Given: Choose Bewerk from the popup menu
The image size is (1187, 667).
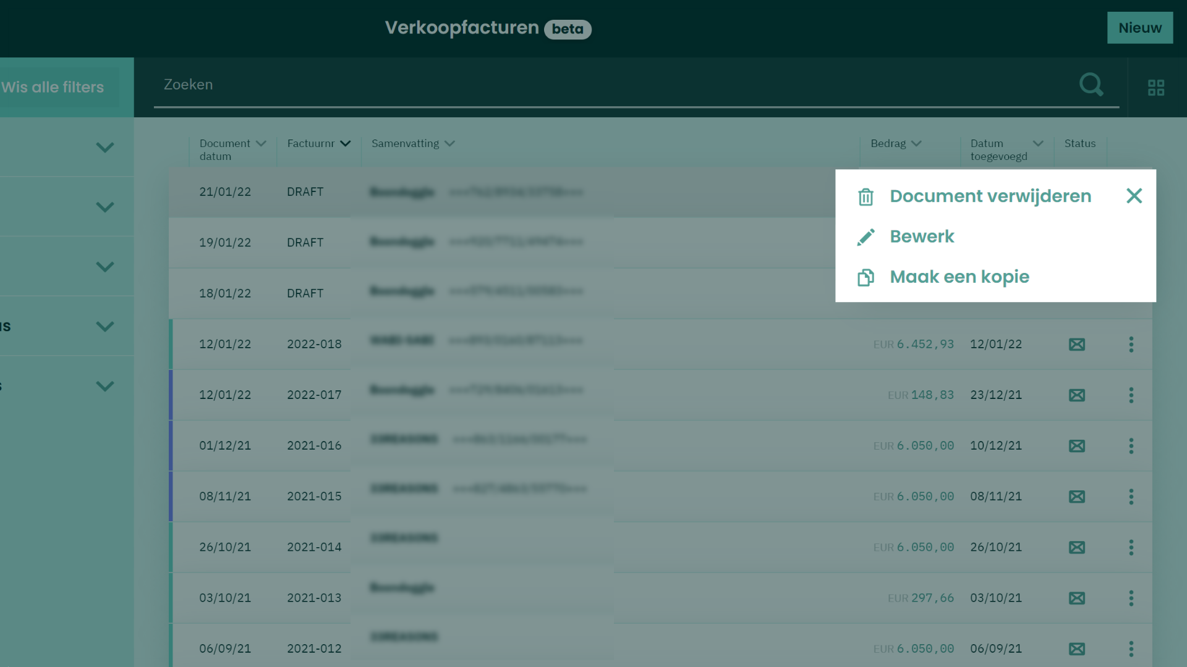Looking at the screenshot, I should [922, 237].
